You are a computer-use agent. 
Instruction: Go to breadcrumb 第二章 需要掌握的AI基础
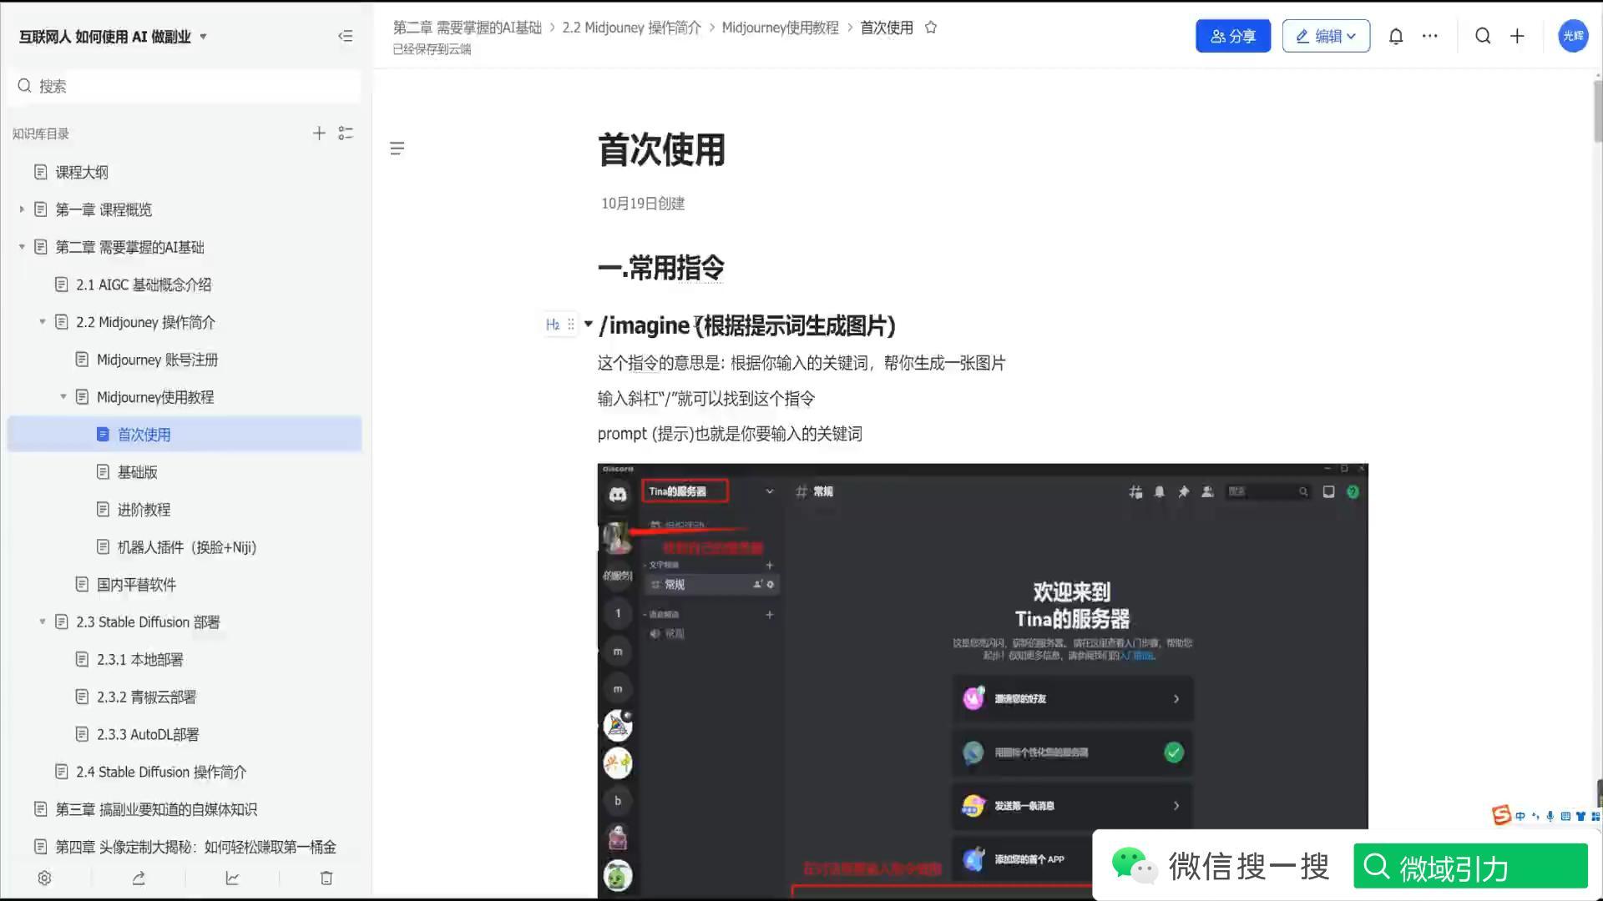pos(468,28)
